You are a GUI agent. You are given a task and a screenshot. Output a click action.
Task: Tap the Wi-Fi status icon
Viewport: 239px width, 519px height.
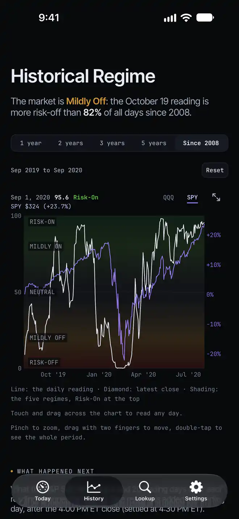click(x=186, y=18)
